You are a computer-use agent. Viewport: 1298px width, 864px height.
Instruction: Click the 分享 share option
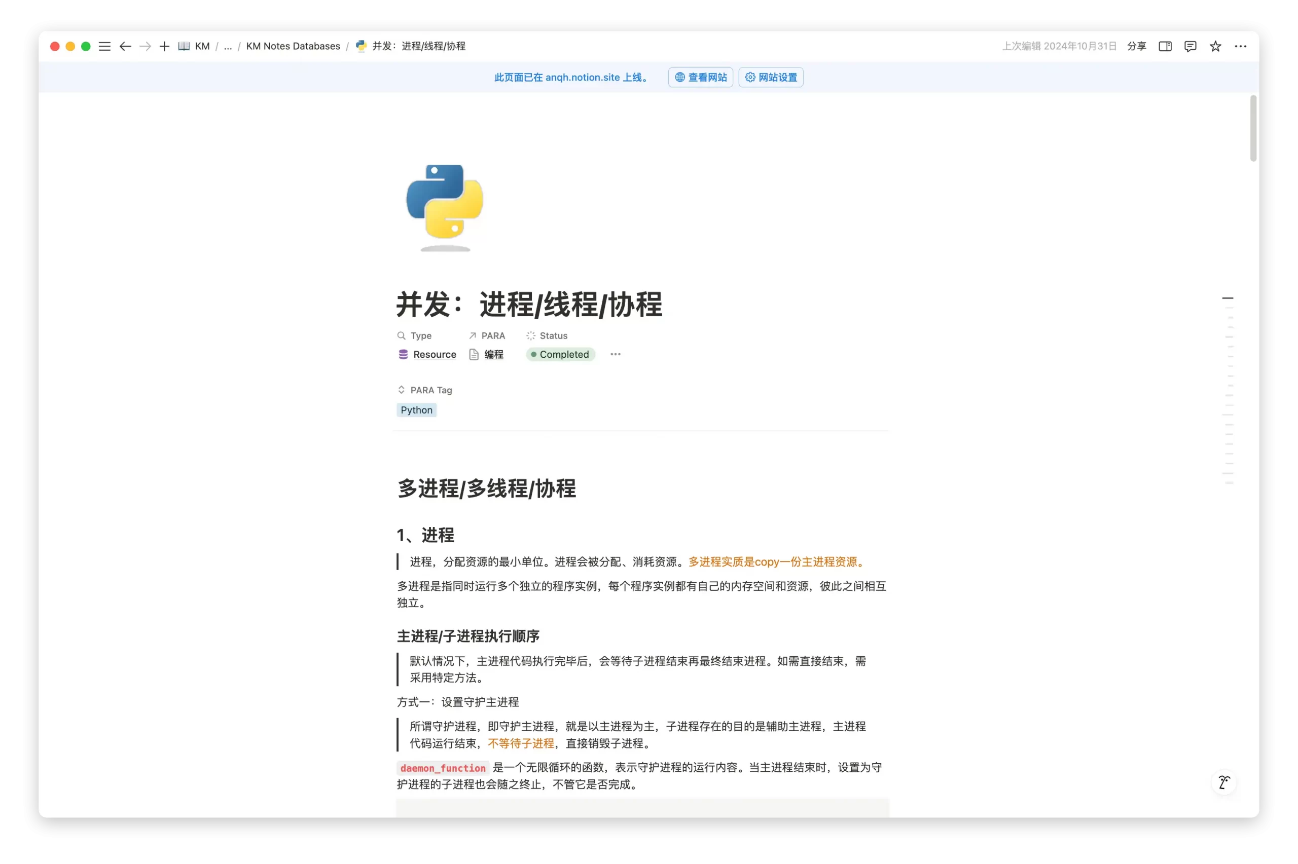[x=1136, y=46]
